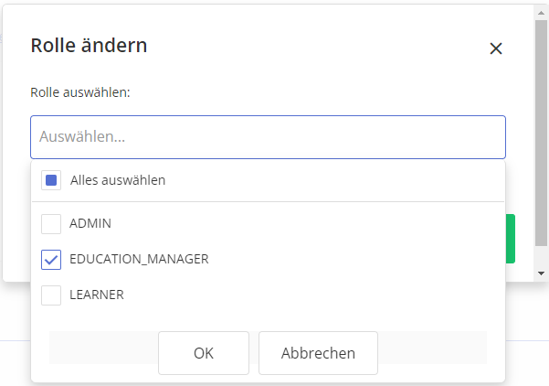
Task: Click the Rolle auswählen: field label
Action: click(x=80, y=93)
